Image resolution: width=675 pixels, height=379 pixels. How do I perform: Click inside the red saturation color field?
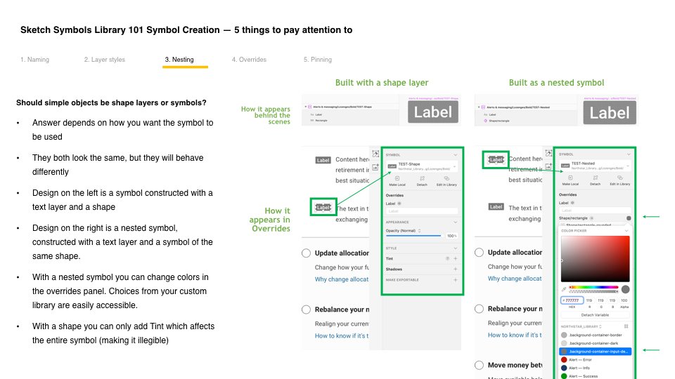click(595, 259)
